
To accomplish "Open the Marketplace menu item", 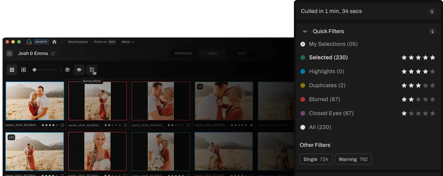I will coord(78,42).
